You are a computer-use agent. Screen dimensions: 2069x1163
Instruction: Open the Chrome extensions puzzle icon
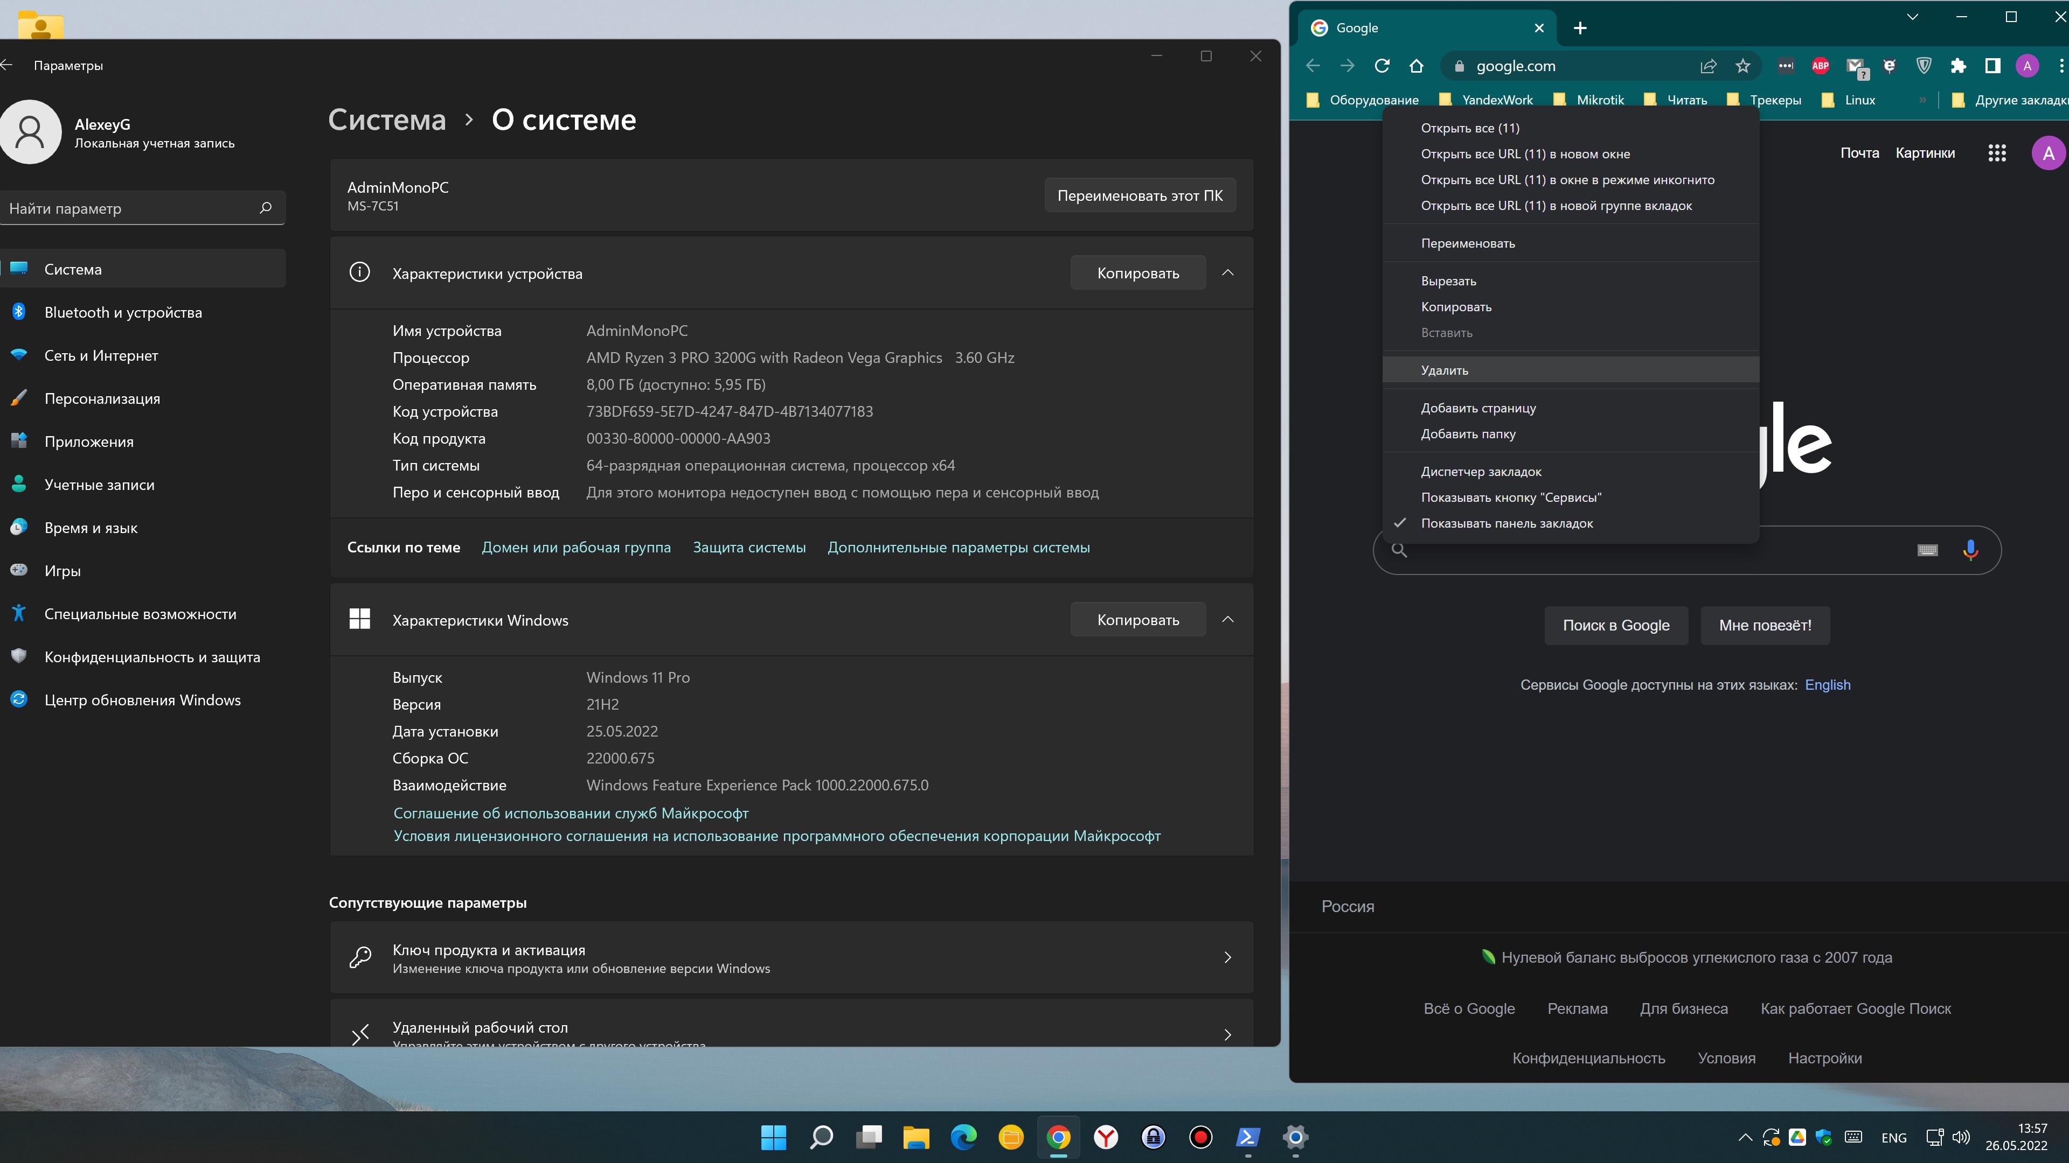click(x=1958, y=66)
